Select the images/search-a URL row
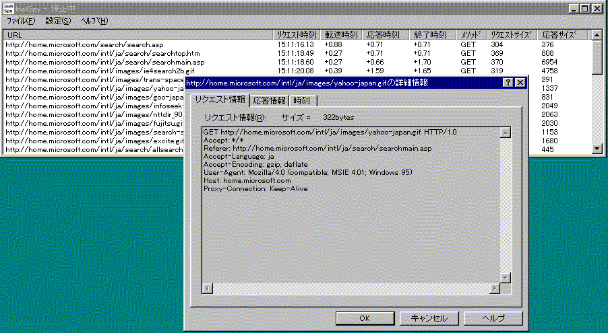The image size is (608, 333). coord(94,132)
